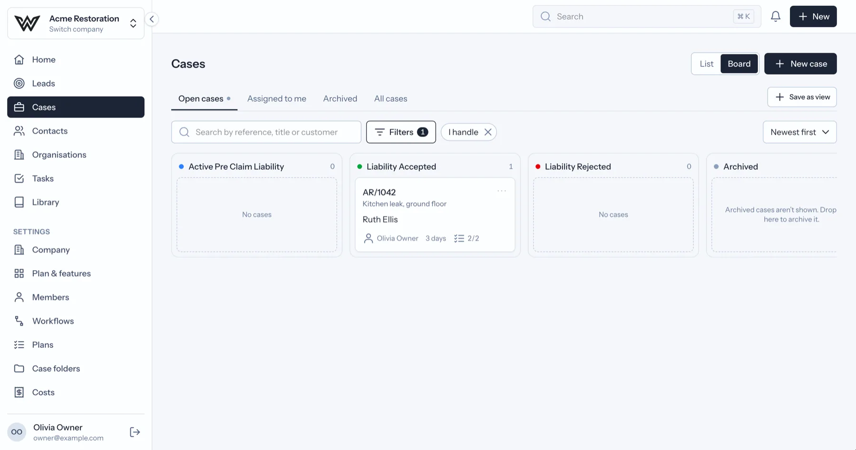
Task: Open Organisations in the sidebar
Action: (76, 155)
